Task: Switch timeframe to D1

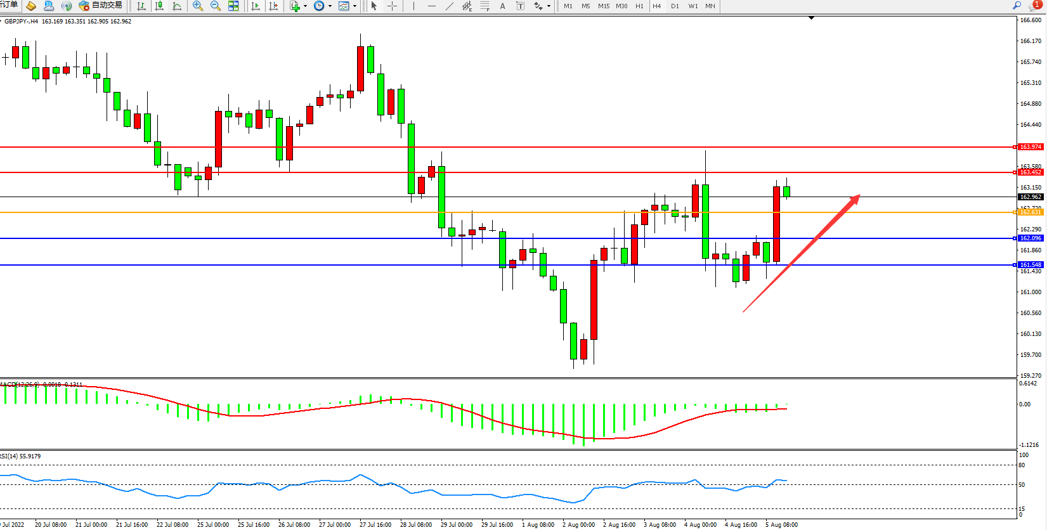Action: tap(675, 6)
